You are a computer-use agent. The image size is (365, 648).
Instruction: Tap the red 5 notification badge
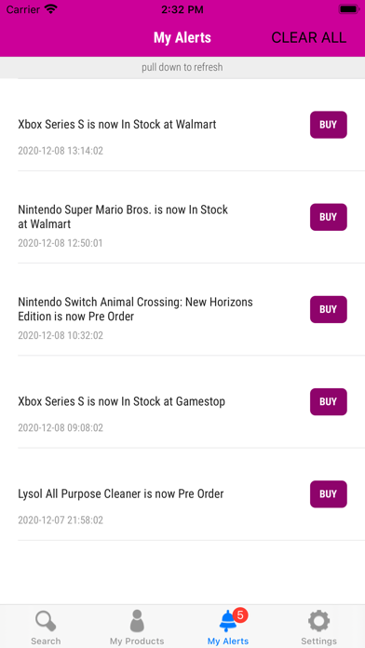click(x=240, y=614)
